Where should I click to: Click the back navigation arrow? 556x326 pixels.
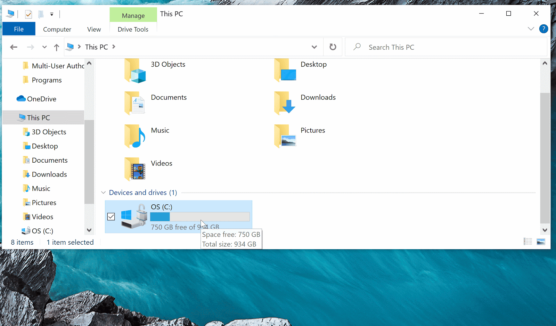[x=14, y=47]
